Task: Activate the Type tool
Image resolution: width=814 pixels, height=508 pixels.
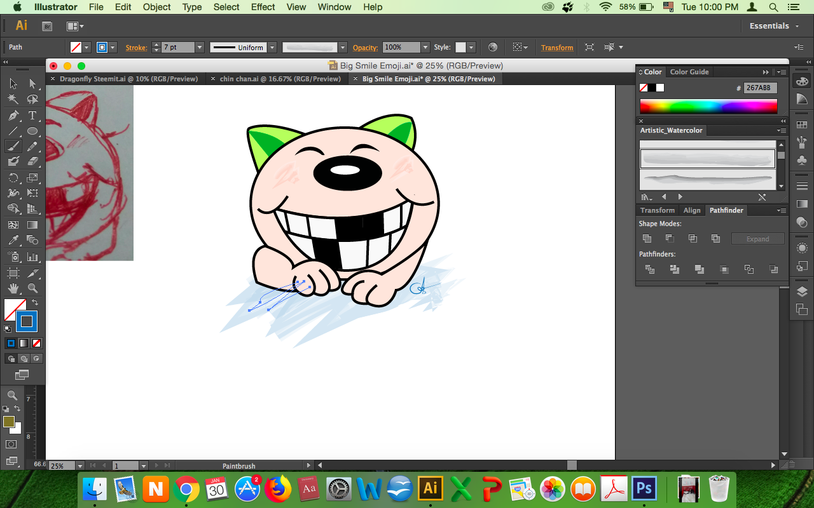Action: coord(32,116)
